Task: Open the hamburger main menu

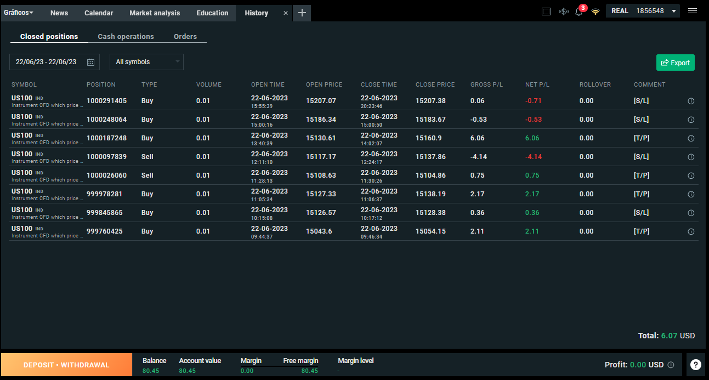Action: point(693,11)
